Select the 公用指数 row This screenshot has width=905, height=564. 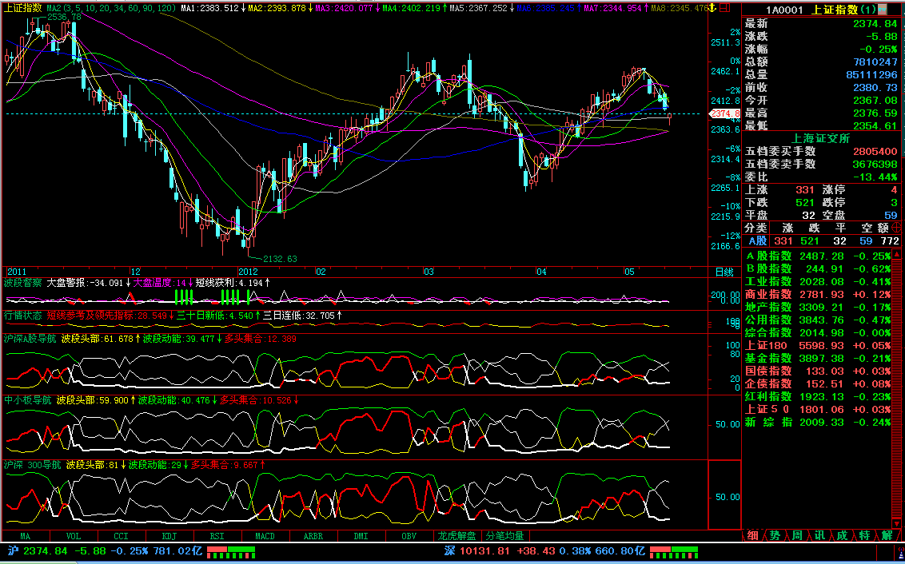point(817,320)
